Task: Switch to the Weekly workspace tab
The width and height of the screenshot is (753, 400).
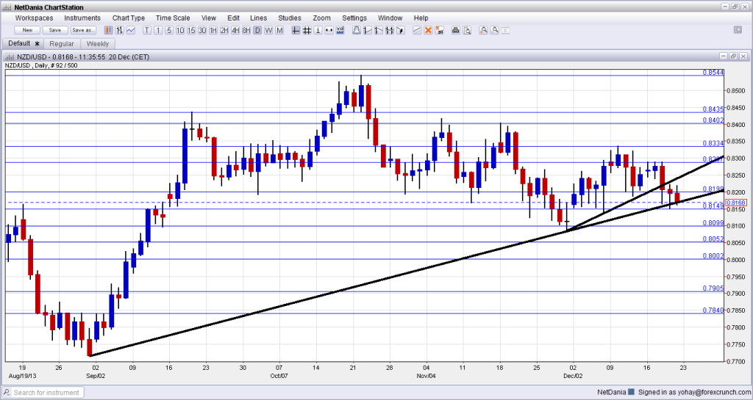Action: tap(98, 43)
